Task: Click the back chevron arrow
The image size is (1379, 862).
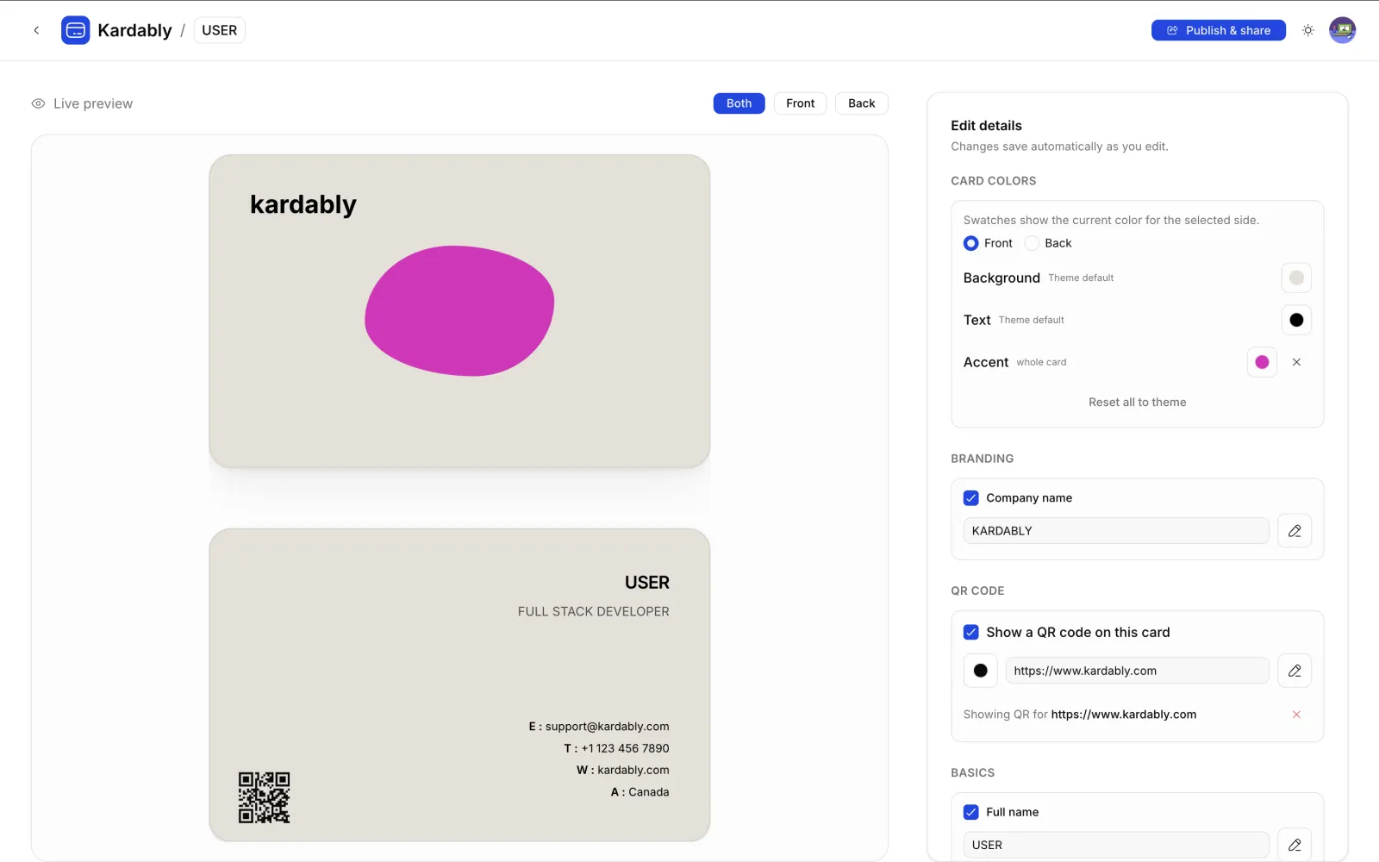Action: coord(36,30)
